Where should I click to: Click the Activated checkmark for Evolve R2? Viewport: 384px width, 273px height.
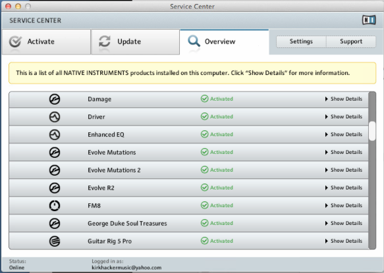(x=204, y=187)
